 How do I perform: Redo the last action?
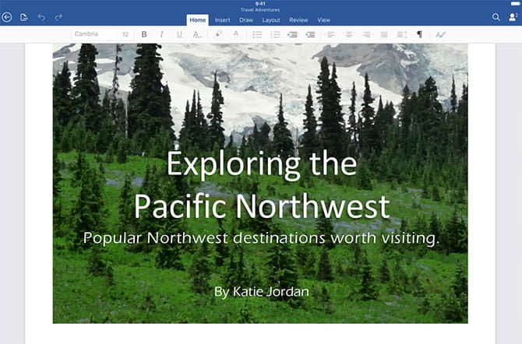pos(58,17)
